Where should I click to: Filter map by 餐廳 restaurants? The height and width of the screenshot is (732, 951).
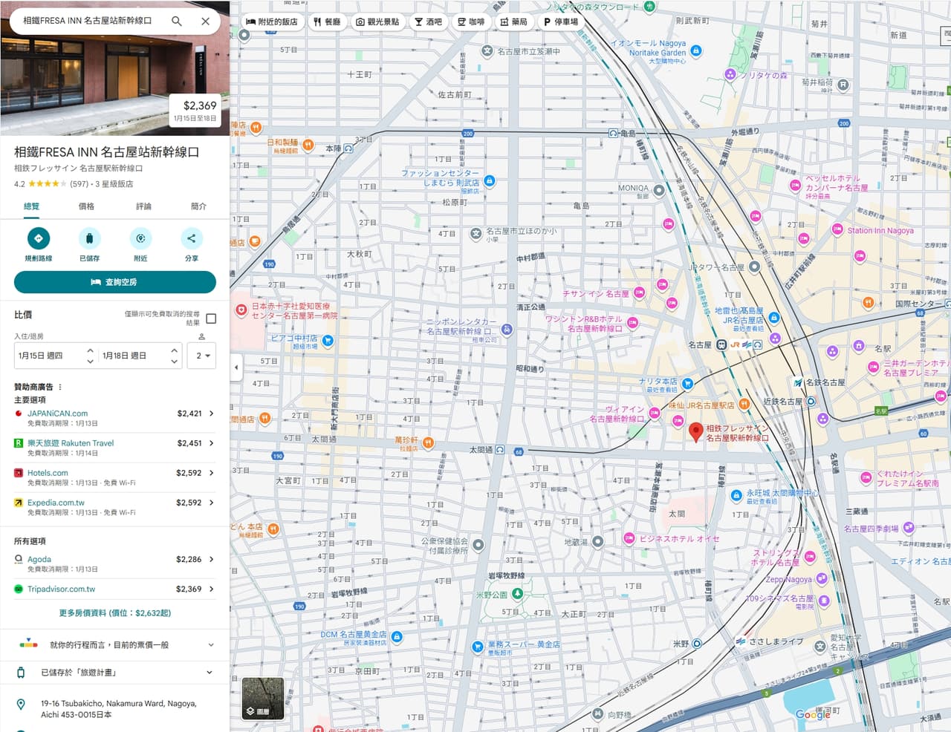[327, 22]
